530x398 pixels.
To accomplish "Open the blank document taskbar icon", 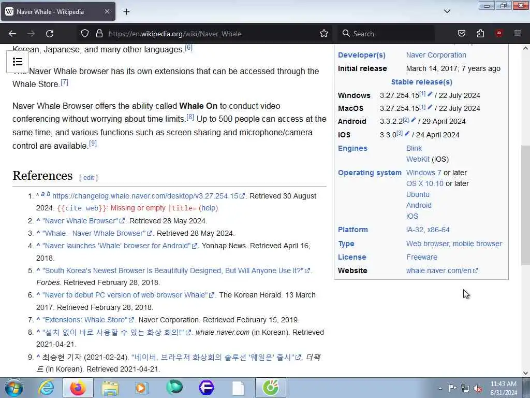I will click(x=238, y=388).
